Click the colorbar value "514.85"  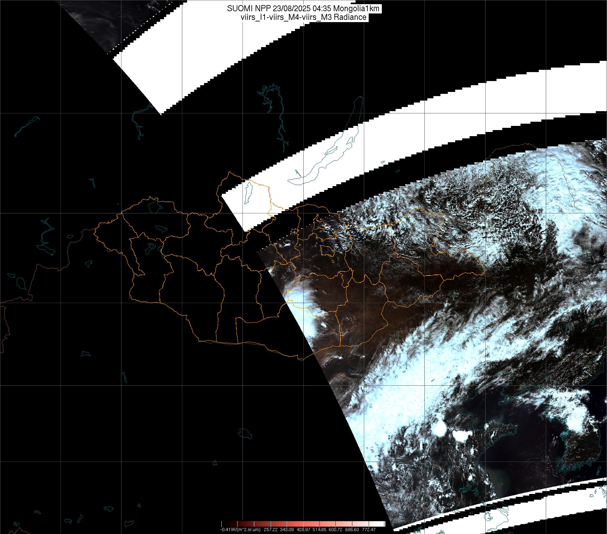pyautogui.click(x=320, y=530)
